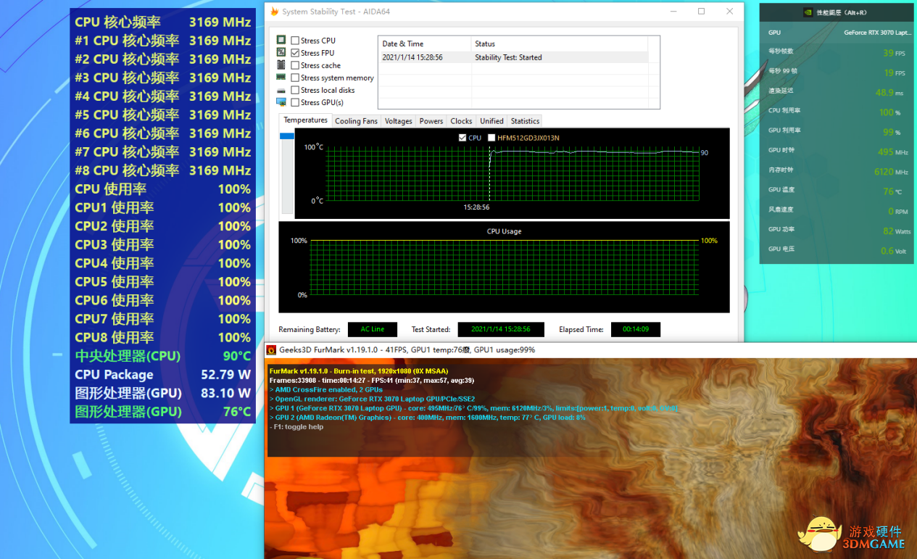This screenshot has width=917, height=559.
Task: Click the Test Started time field
Action: pyautogui.click(x=501, y=329)
